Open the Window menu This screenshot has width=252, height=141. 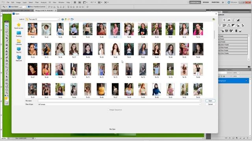pyautogui.click(x=61, y=3)
